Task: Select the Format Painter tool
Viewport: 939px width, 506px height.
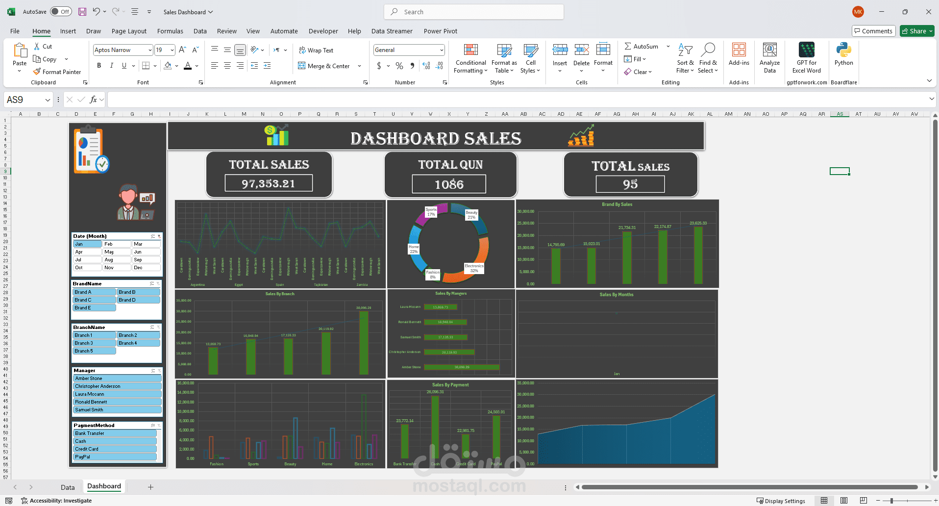Action: (x=57, y=72)
